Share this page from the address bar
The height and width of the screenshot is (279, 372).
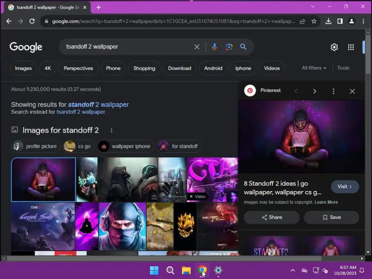(x=302, y=21)
